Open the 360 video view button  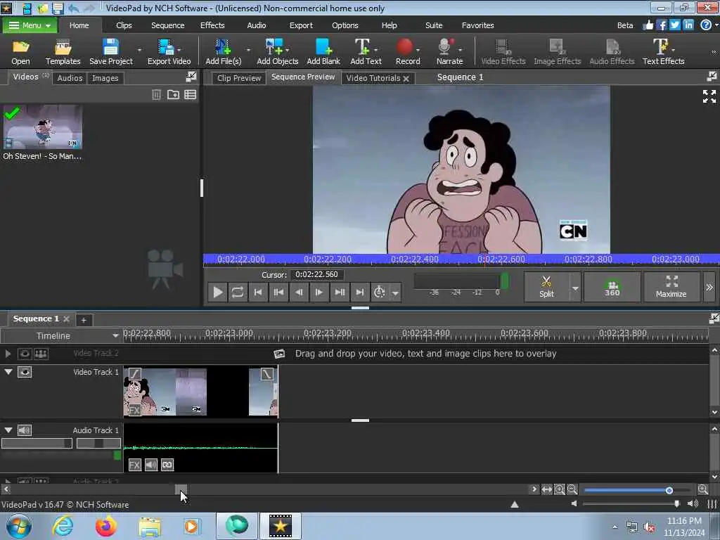612,287
